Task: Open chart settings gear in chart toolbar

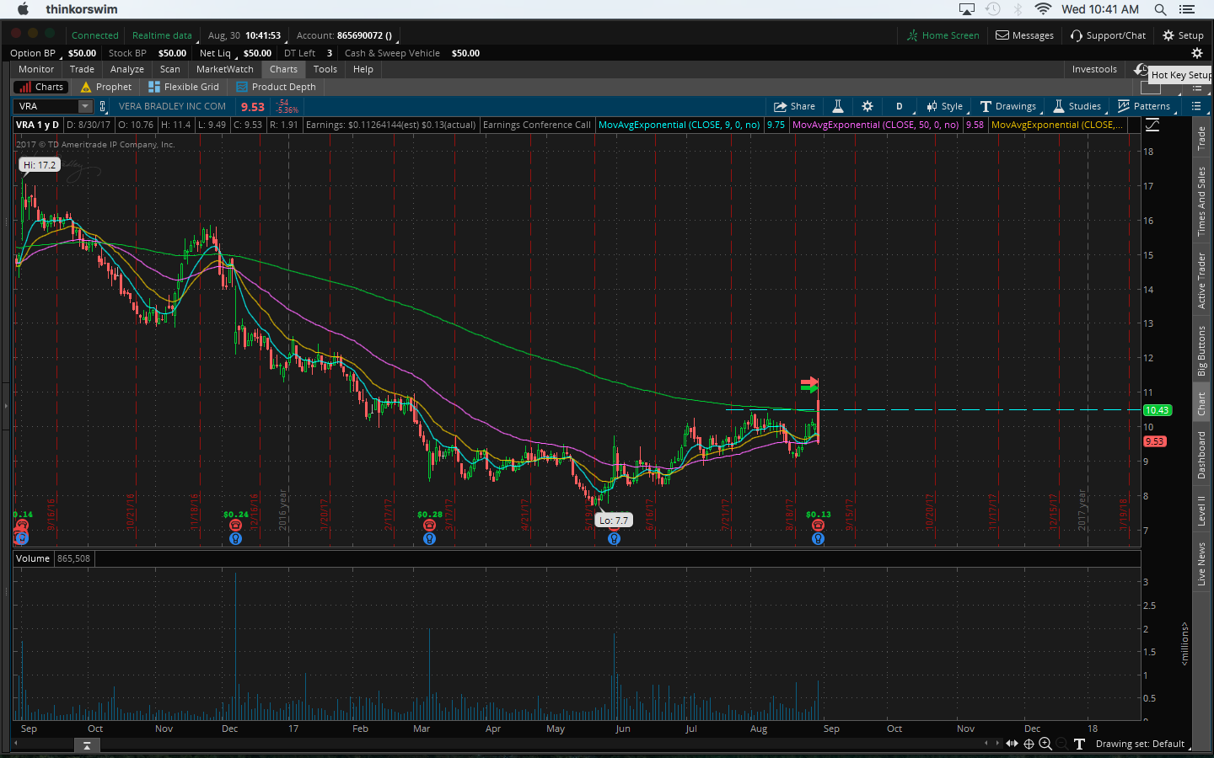Action: pos(868,106)
